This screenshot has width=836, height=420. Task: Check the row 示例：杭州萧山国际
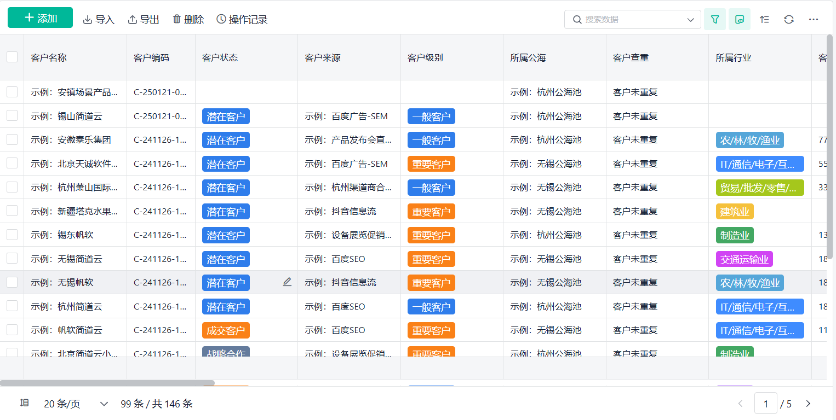pyautogui.click(x=12, y=187)
